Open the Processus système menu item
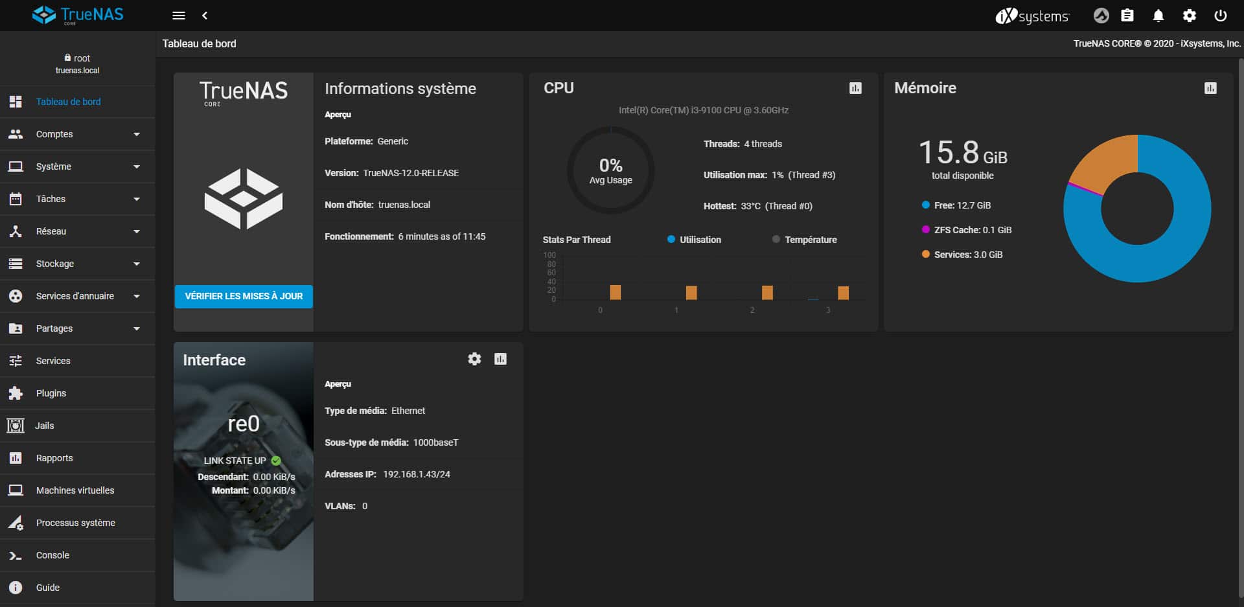 tap(78, 523)
